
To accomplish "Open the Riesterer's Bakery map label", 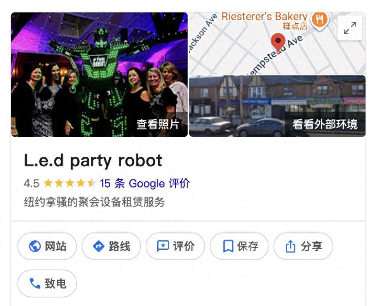I will pos(265,17).
